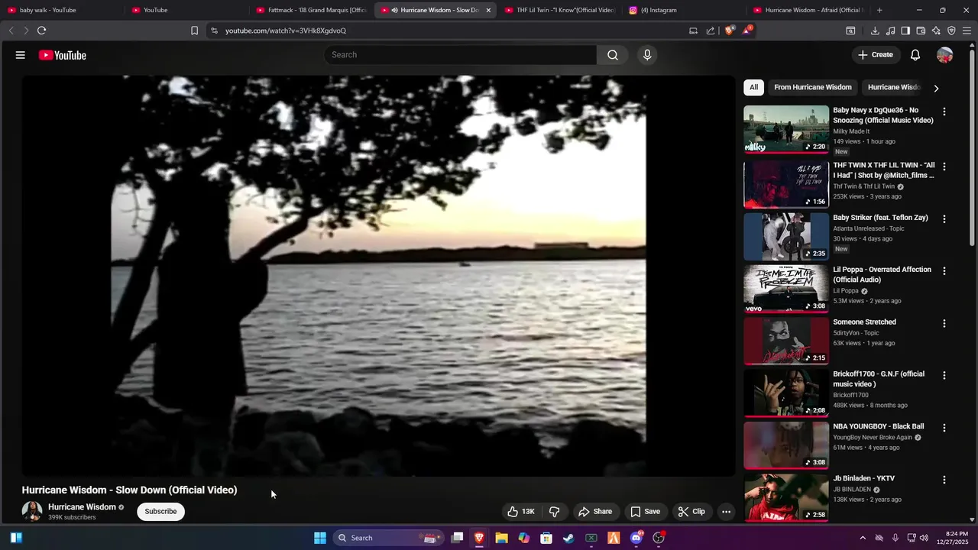978x550 pixels.
Task: Subscribe to Hurricane Wisdom
Action: (x=160, y=512)
